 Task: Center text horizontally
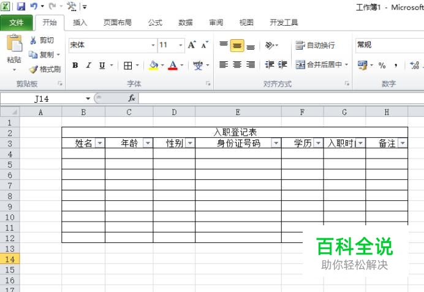click(x=237, y=65)
